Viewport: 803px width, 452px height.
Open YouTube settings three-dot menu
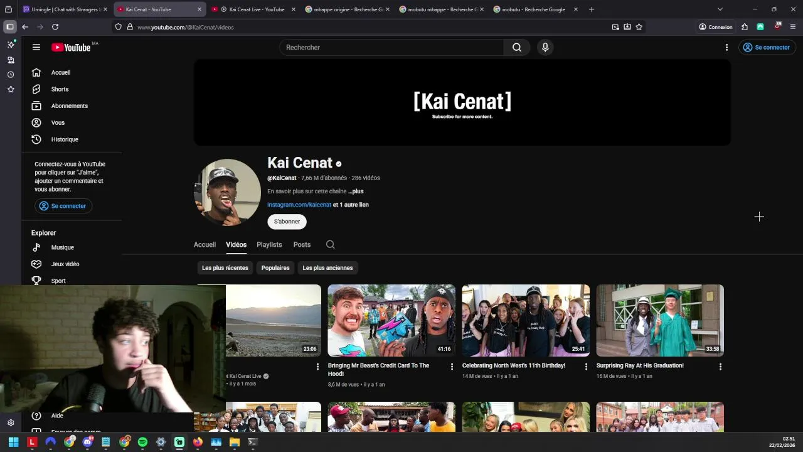coord(726,47)
